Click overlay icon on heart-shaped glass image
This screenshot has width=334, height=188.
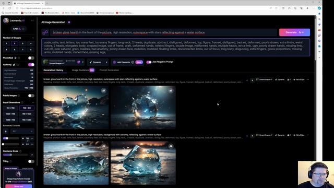[x=104, y=90]
